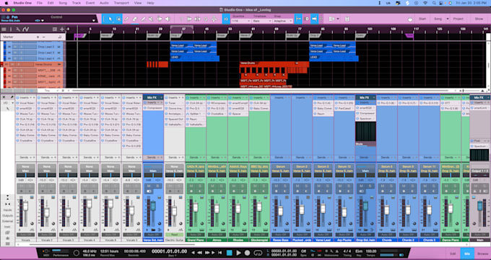Image resolution: width=491 pixels, height=260 pixels.
Task: Solo the Vocals channel
Action: pos(30,186)
